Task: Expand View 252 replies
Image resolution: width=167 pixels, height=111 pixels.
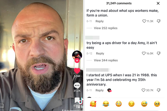Action: tap(106, 28)
